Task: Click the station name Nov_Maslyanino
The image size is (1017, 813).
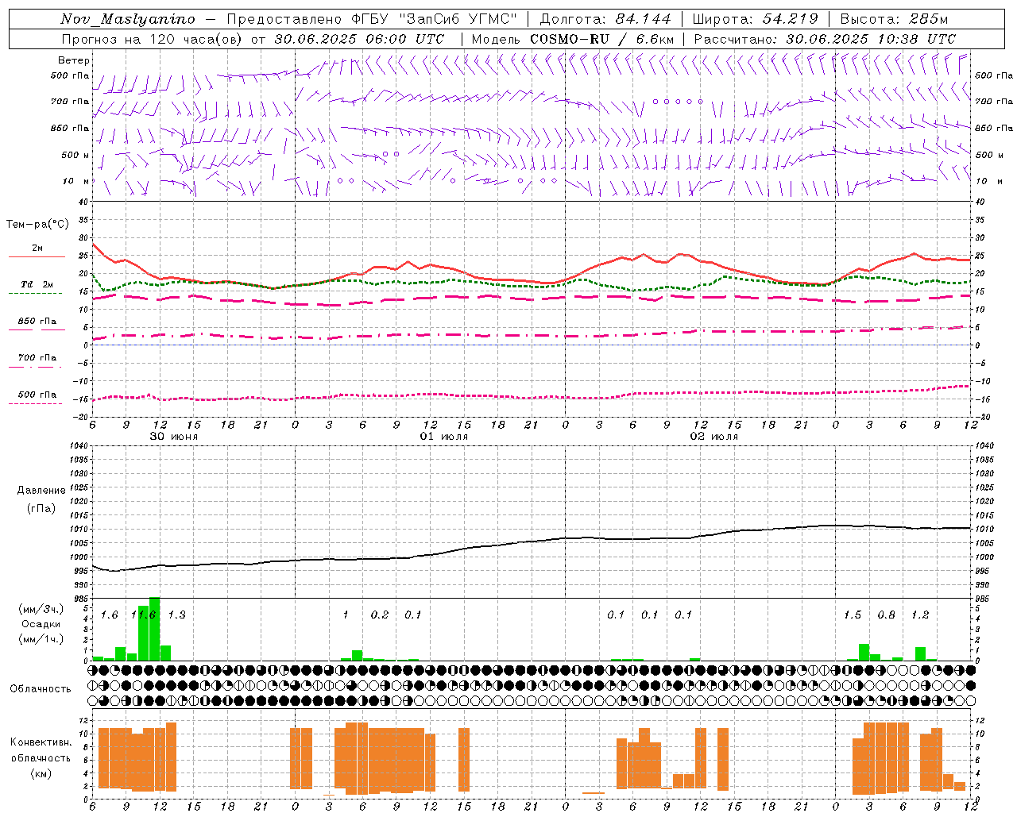Action: 127,19
